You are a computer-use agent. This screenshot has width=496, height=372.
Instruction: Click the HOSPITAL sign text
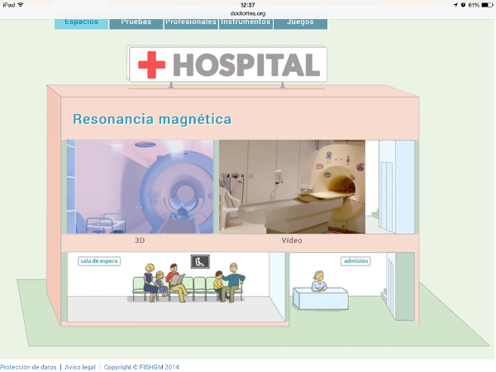pyautogui.click(x=246, y=64)
